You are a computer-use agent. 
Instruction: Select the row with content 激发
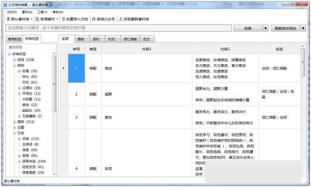181,117
